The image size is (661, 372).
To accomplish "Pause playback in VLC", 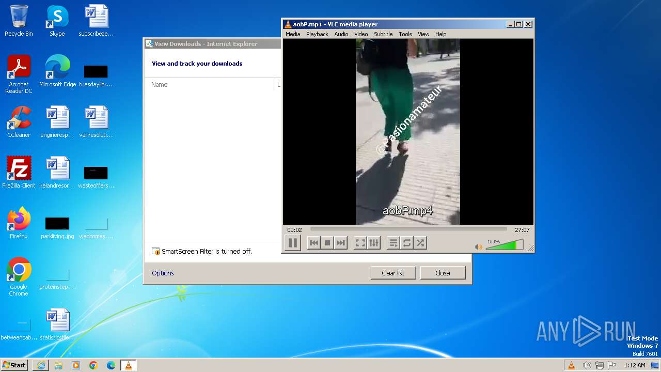I will point(292,243).
